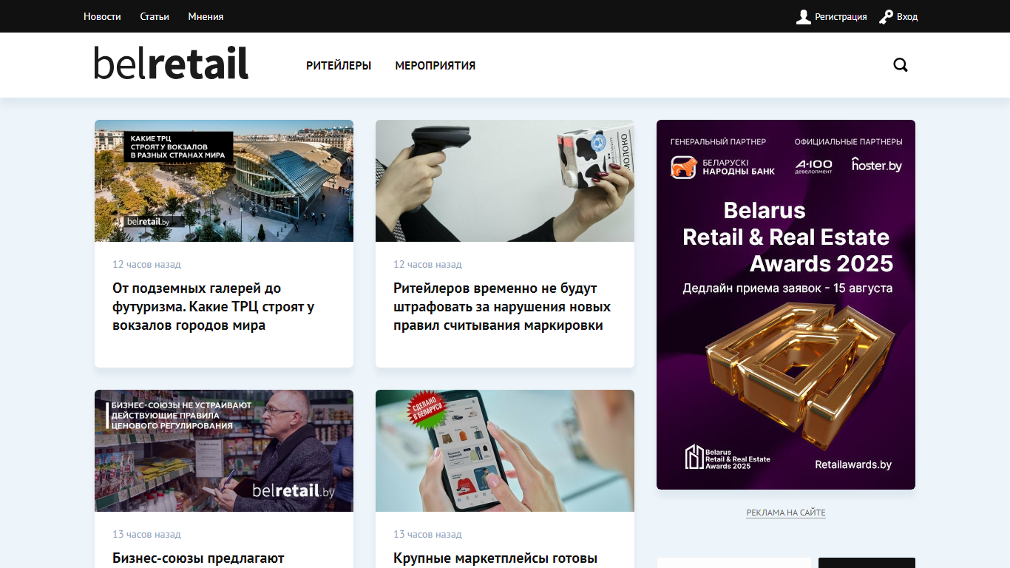Image resolution: width=1010 pixels, height=568 pixels.
Task: Click the smartphone marketplace article thumbnail
Action: 505,450
